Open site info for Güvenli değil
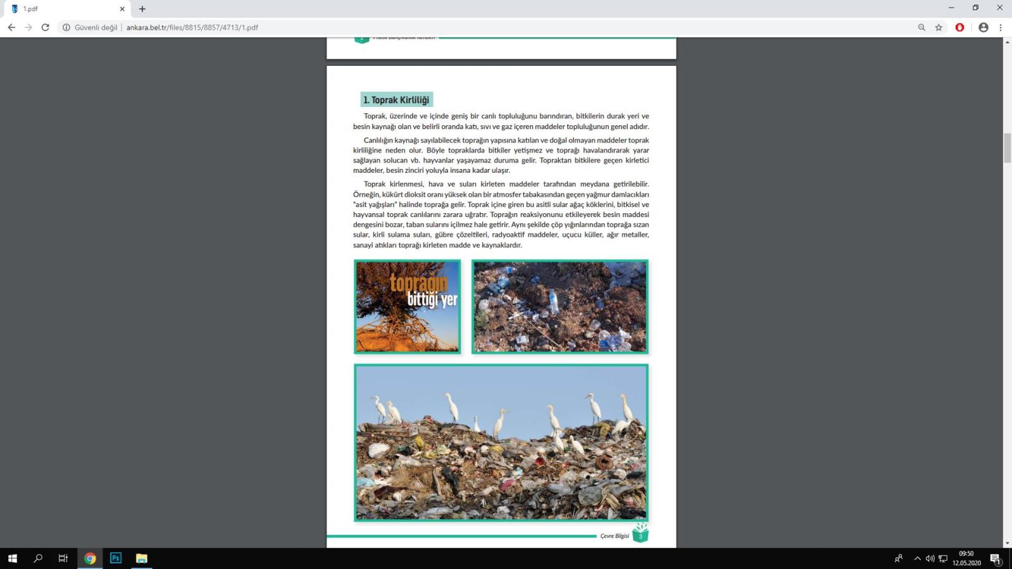Viewport: 1012px width, 569px height. (91, 27)
